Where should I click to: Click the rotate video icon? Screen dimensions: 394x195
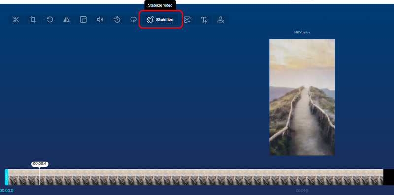[x=50, y=20]
